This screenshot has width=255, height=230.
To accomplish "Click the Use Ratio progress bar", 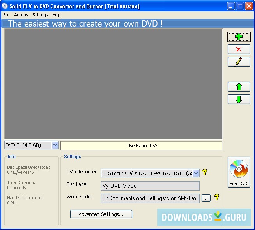I will pos(142,145).
